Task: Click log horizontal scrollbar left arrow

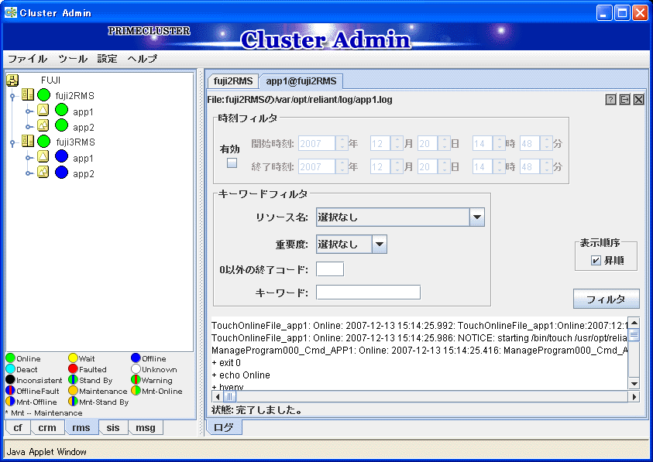Action: click(x=218, y=397)
